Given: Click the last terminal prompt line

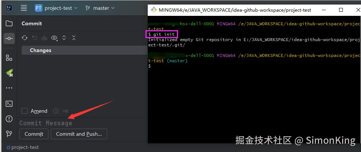Looking at the screenshot, I should click(x=149, y=66).
